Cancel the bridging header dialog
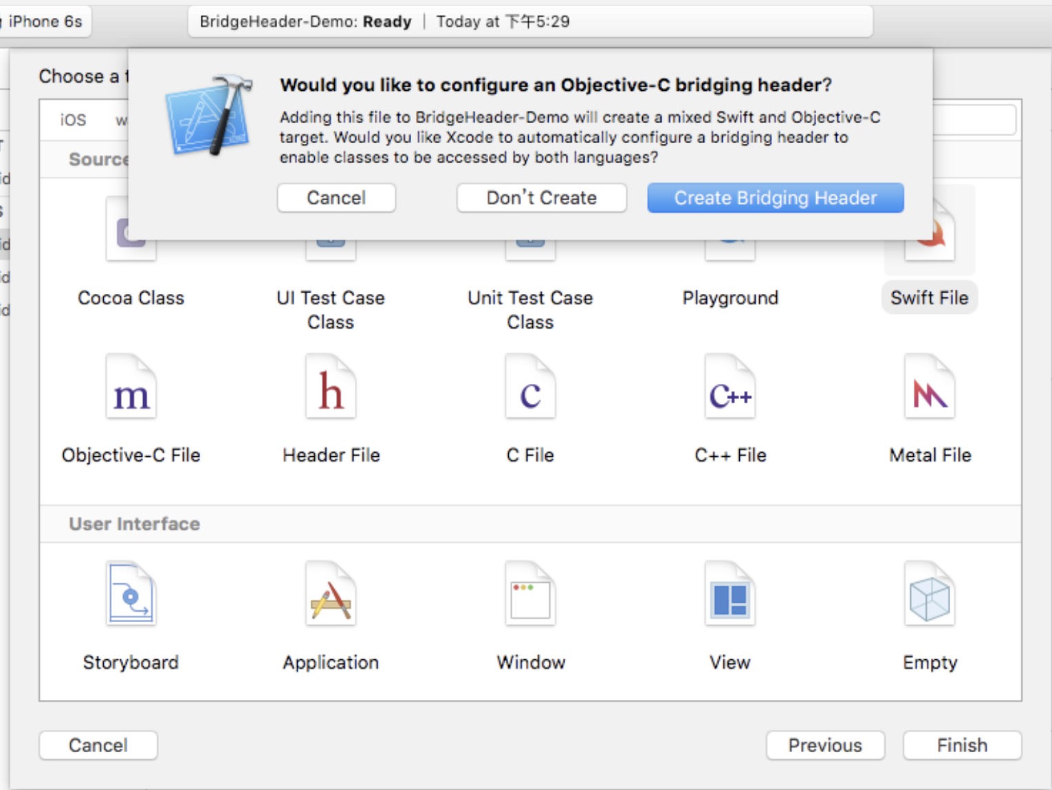1052x790 pixels. pos(336,198)
